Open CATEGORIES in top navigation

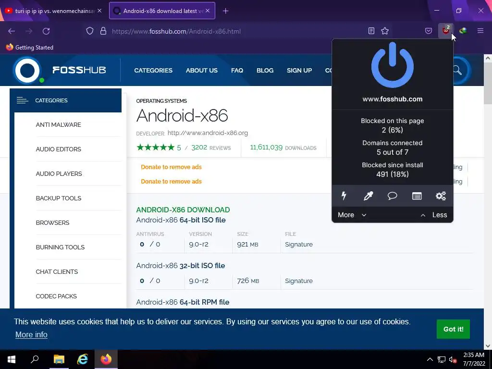(153, 70)
